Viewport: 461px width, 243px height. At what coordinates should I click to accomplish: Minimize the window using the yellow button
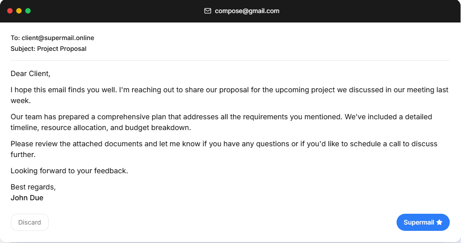[x=19, y=11]
